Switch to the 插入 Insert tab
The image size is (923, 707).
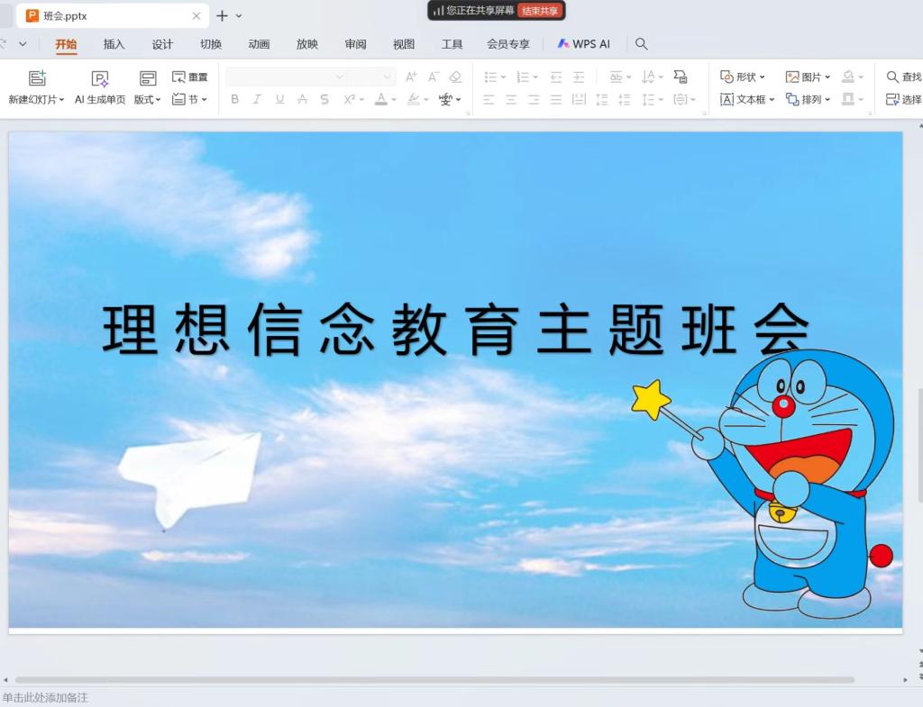tap(114, 44)
